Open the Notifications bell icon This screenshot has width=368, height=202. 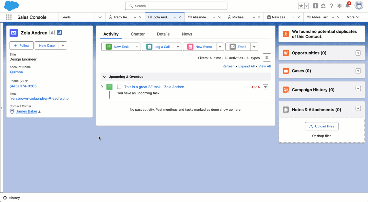click(348, 6)
